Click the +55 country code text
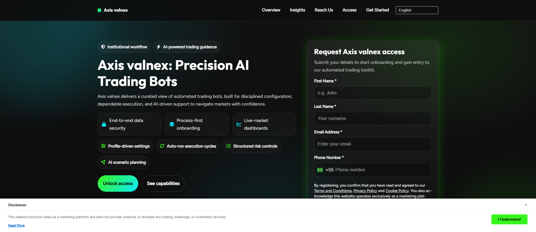536x232 pixels. pyautogui.click(x=329, y=170)
